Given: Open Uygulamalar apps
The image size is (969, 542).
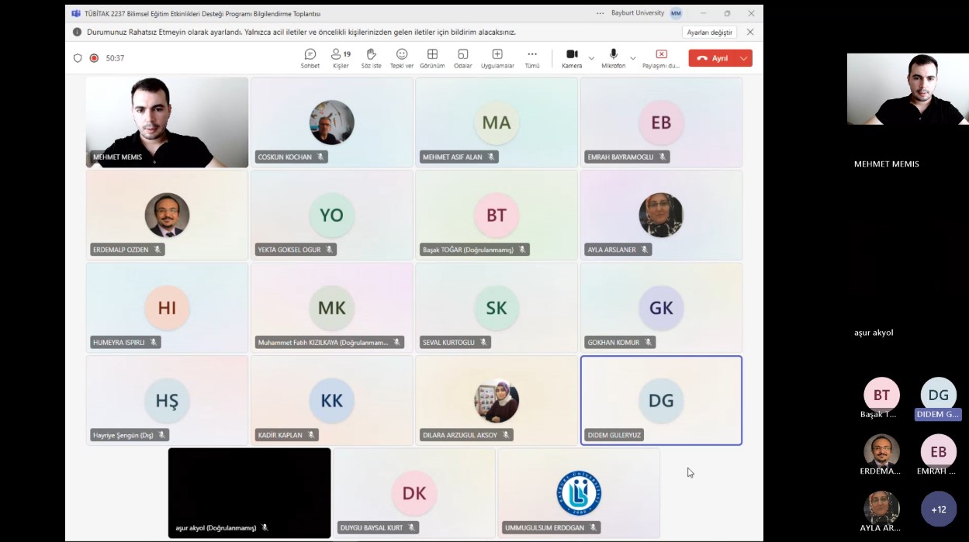Looking at the screenshot, I should coord(497,58).
